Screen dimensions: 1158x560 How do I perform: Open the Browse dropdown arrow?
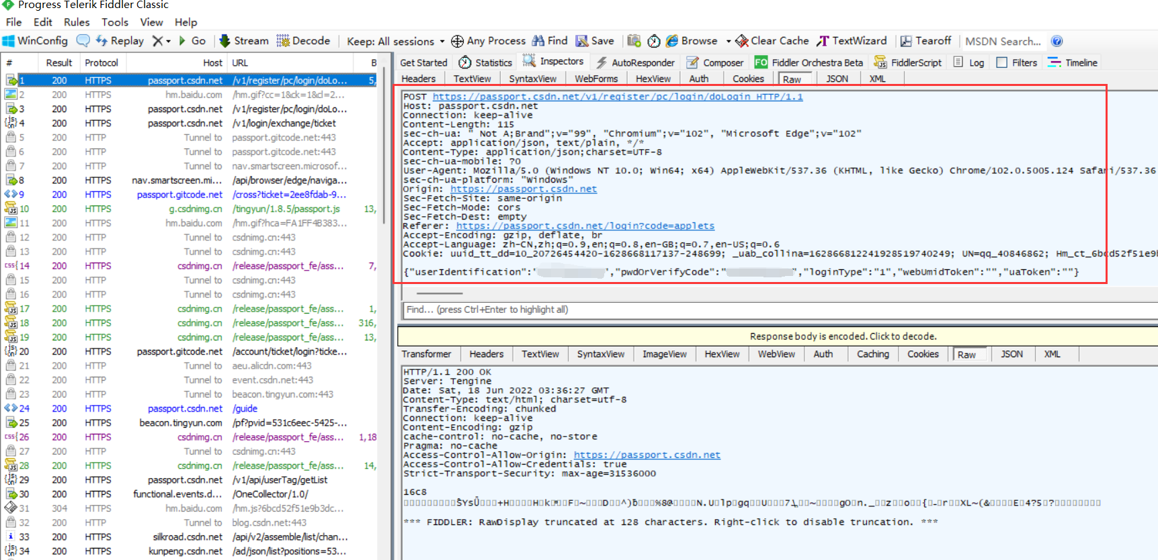(729, 42)
